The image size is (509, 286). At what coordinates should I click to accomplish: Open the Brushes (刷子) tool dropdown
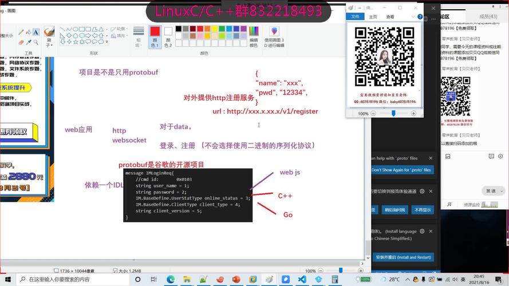coord(49,43)
